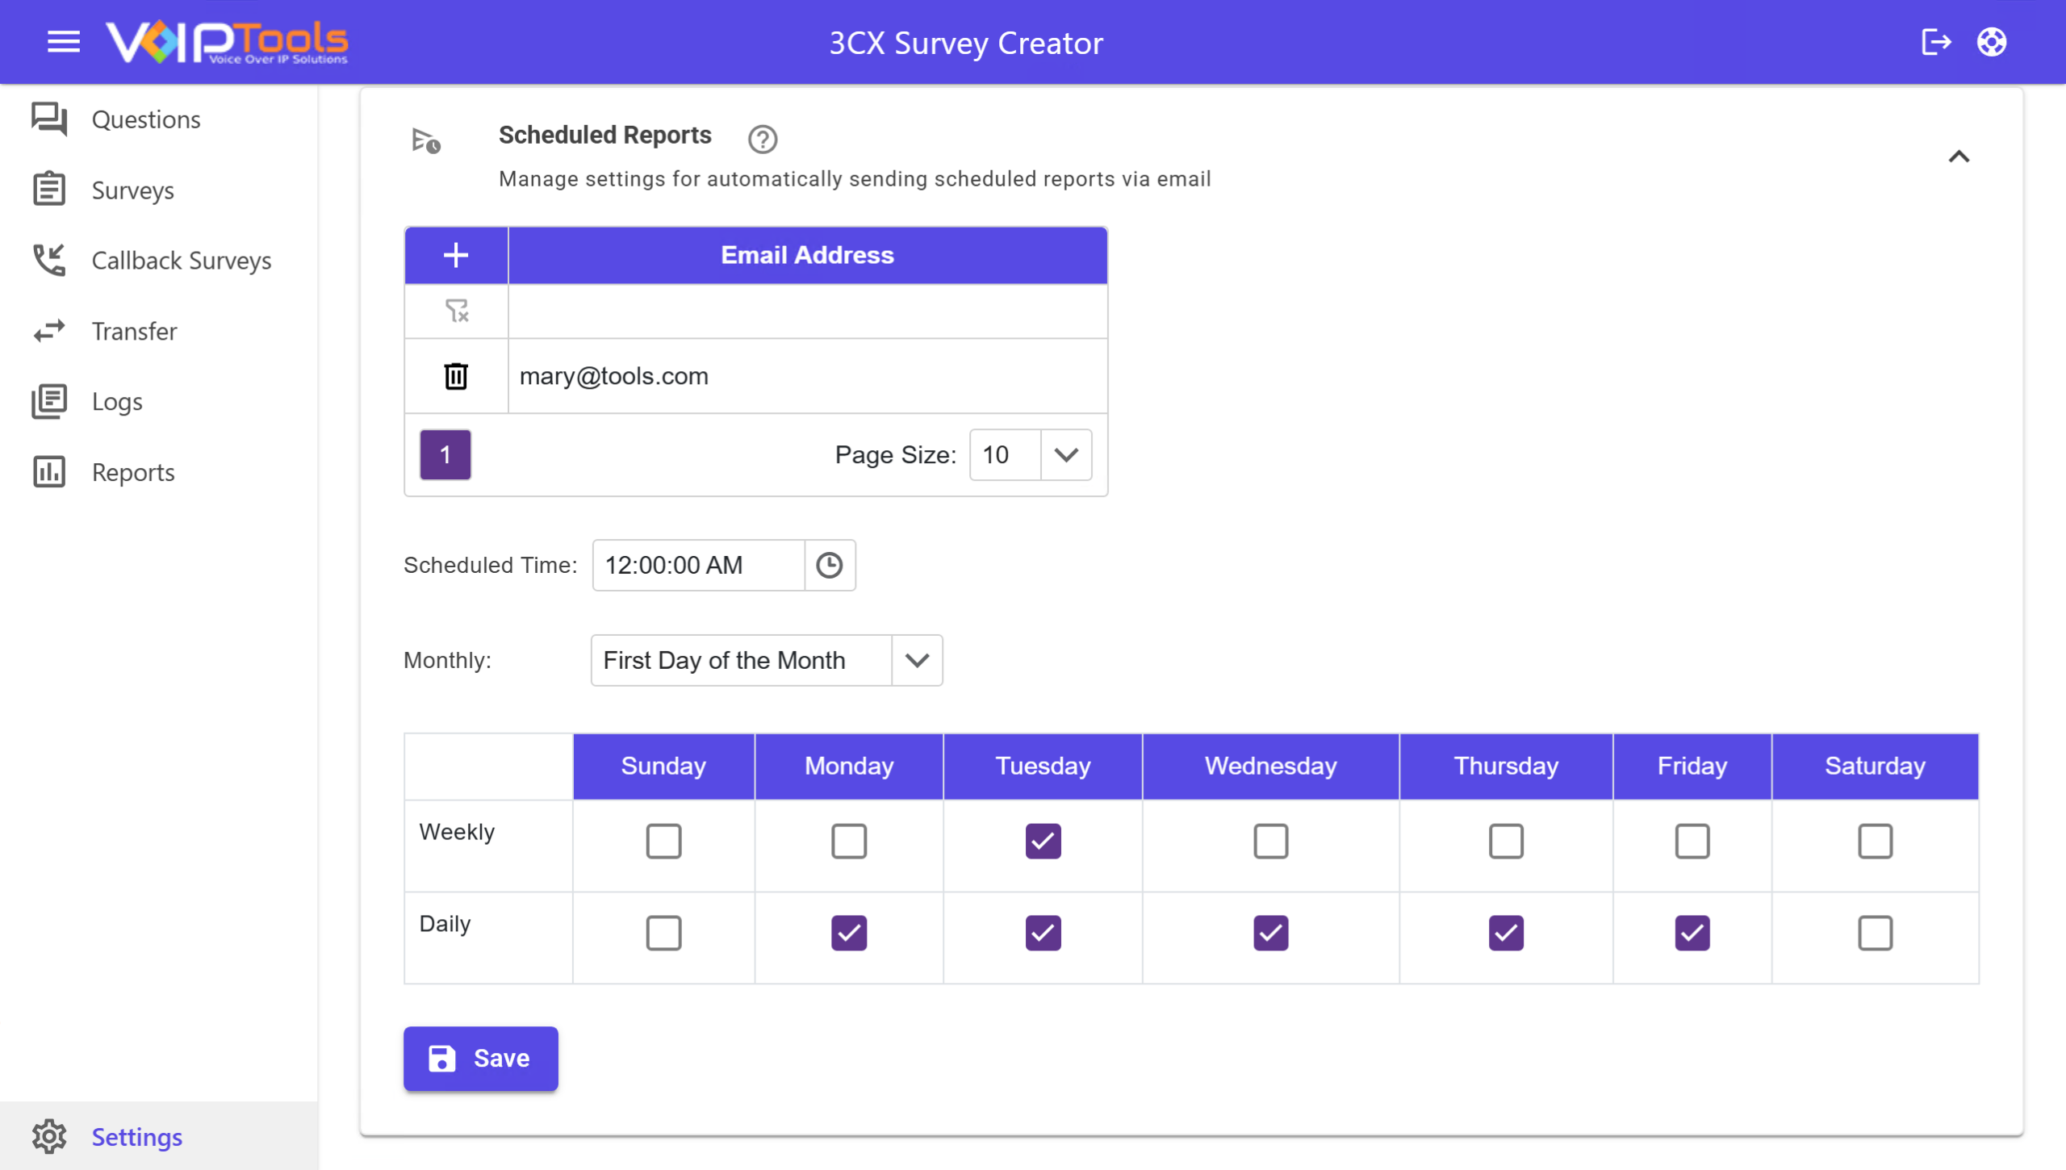
Task: Click the Tuesday column header
Action: tap(1043, 766)
